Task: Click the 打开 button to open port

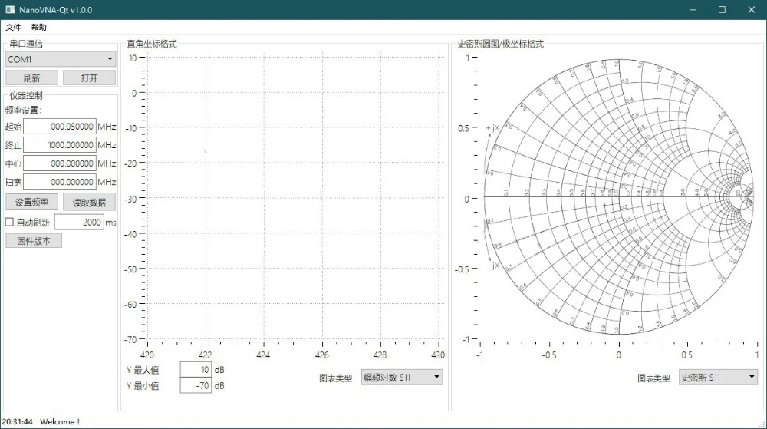Action: click(x=89, y=78)
